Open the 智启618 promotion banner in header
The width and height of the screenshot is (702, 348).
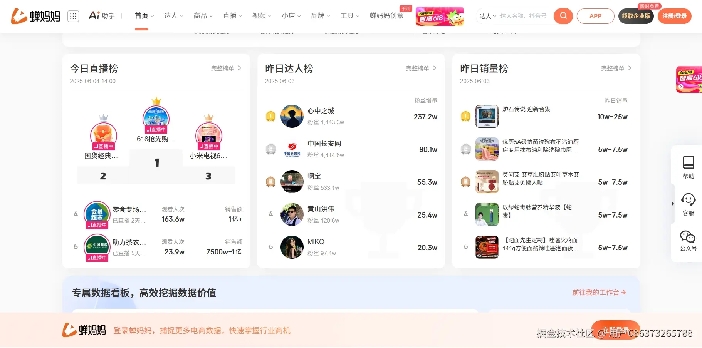(440, 16)
